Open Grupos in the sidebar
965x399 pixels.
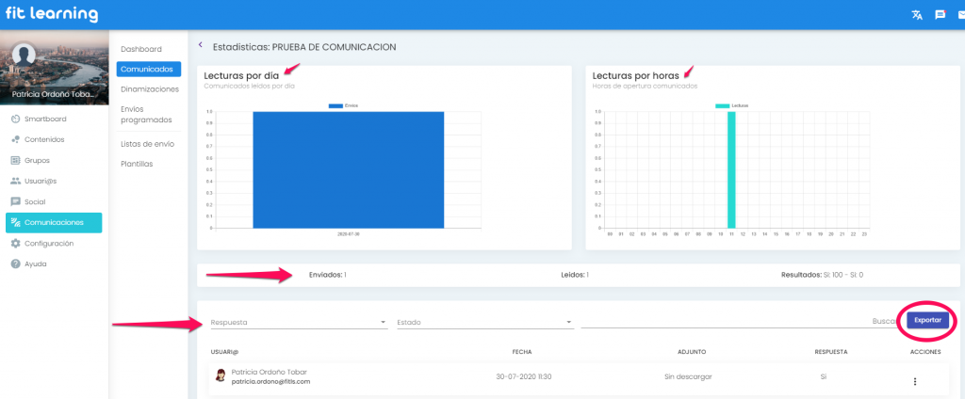click(37, 160)
